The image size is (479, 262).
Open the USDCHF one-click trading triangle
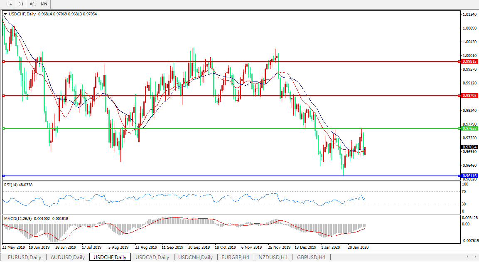5,14
